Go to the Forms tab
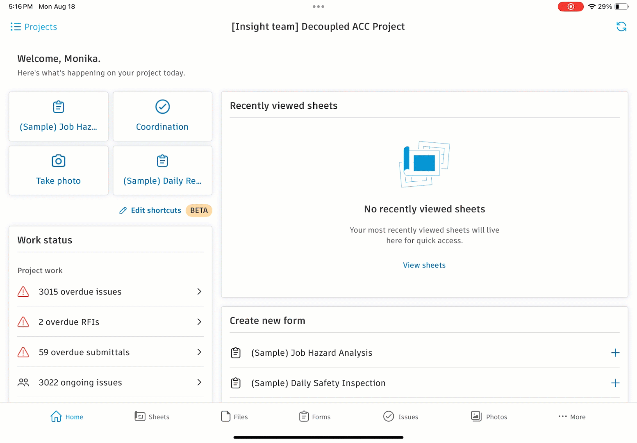The height and width of the screenshot is (443, 637). pos(315,417)
